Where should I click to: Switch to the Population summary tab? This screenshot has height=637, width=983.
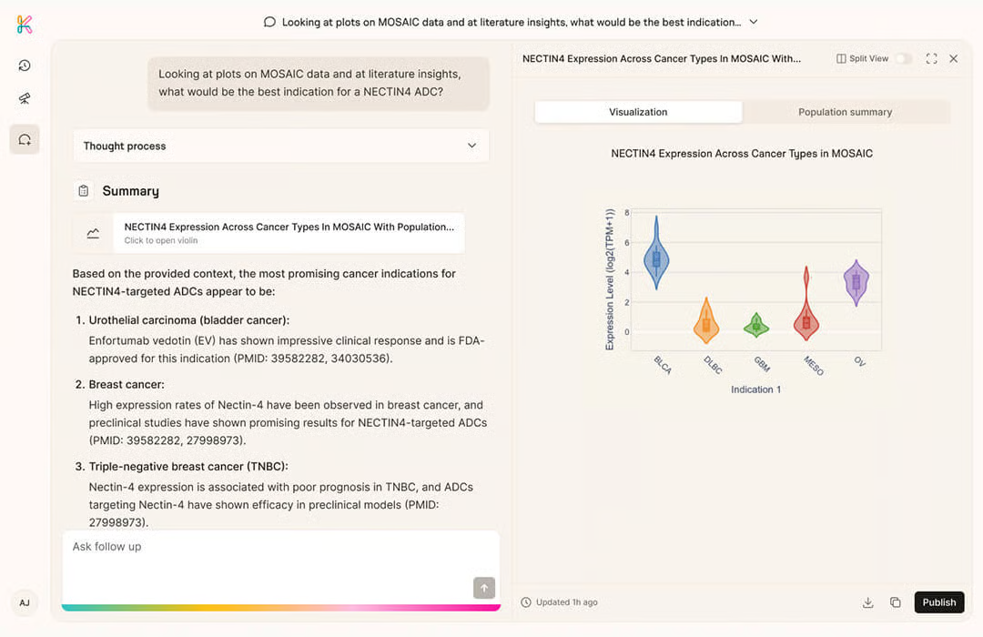[845, 112]
